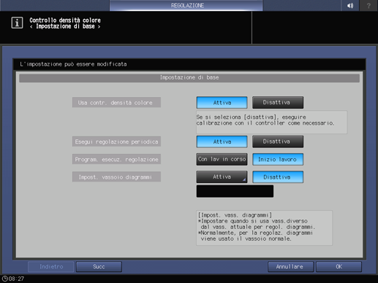
Task: Click the Program. esecuz. regolazione label
Action: (x=116, y=159)
